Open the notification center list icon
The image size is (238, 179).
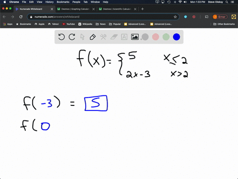[x=233, y=2]
